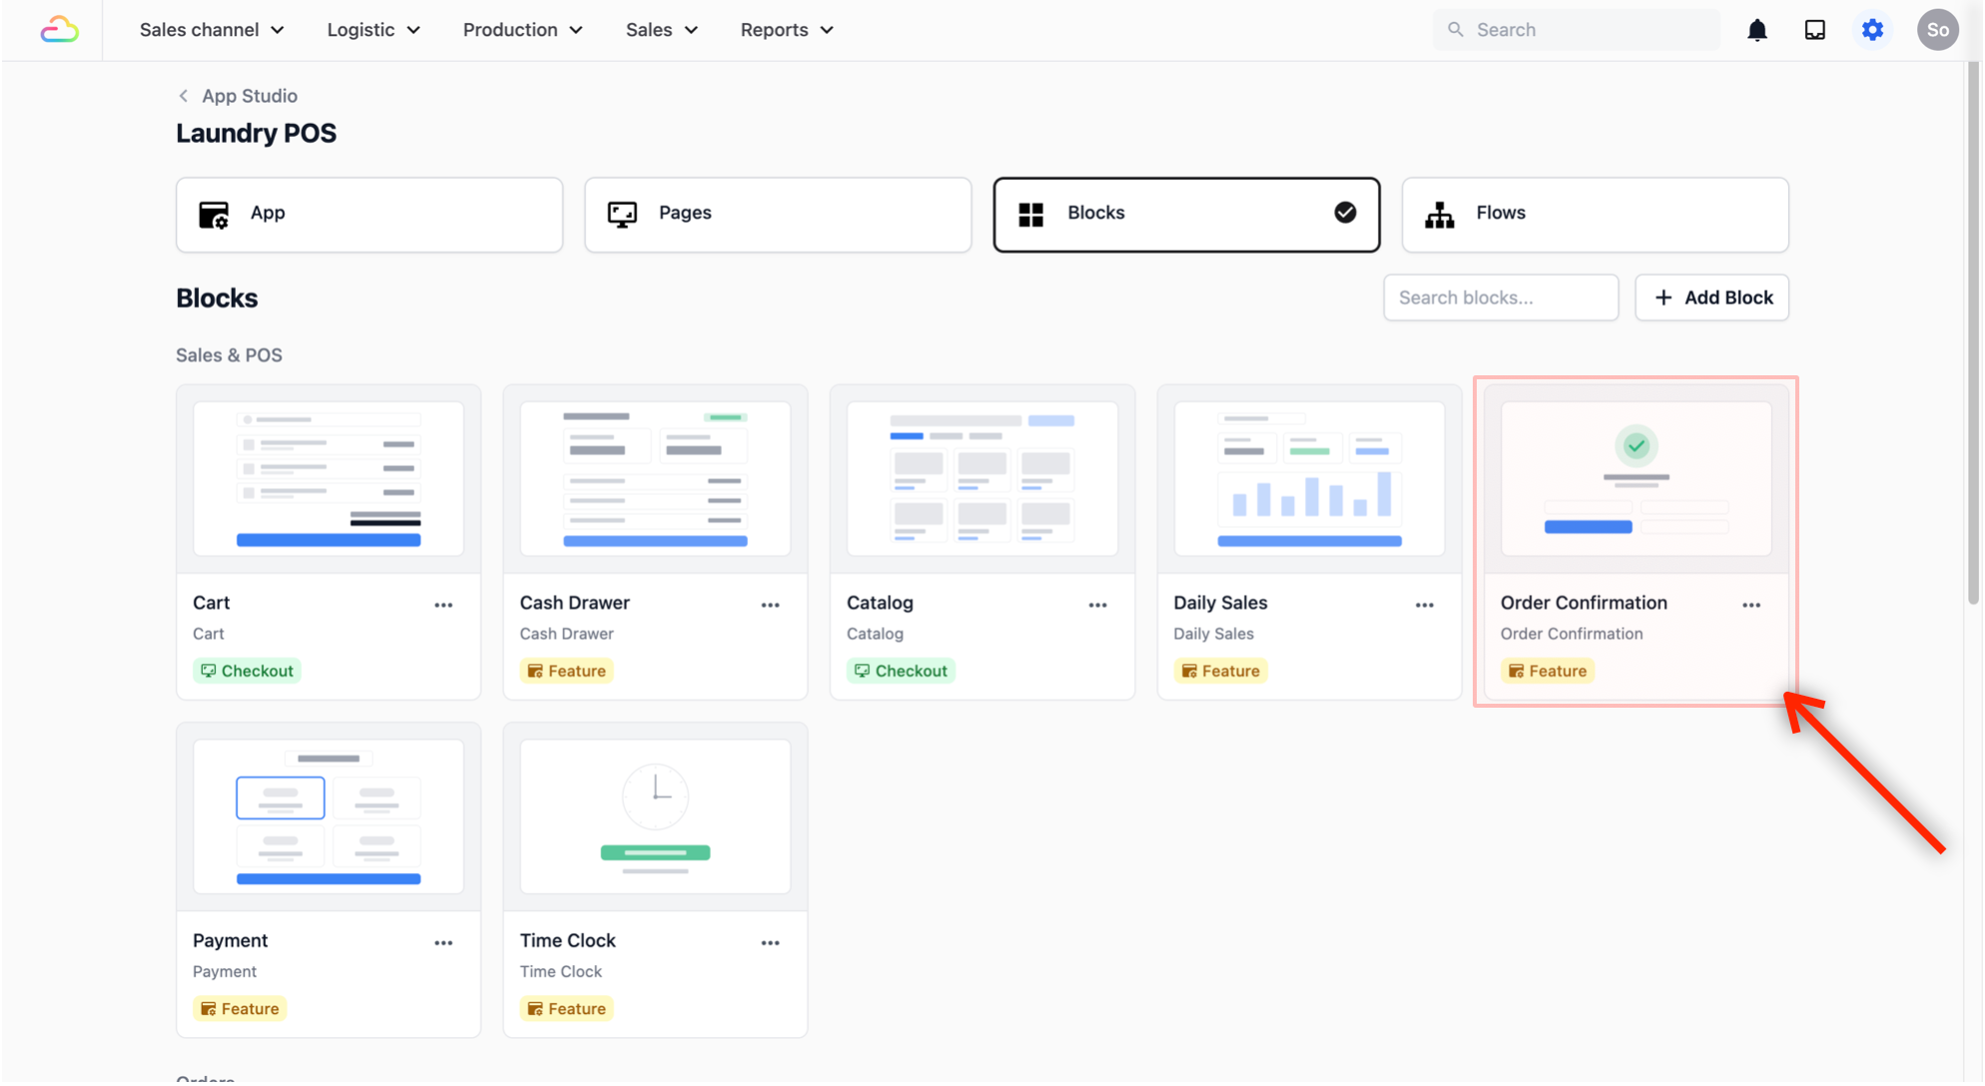This screenshot has height=1086, width=1985.
Task: Open Payment block three-dot menu
Action: tap(443, 942)
